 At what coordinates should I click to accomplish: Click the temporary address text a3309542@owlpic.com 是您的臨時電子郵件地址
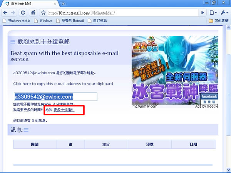(x=55, y=73)
